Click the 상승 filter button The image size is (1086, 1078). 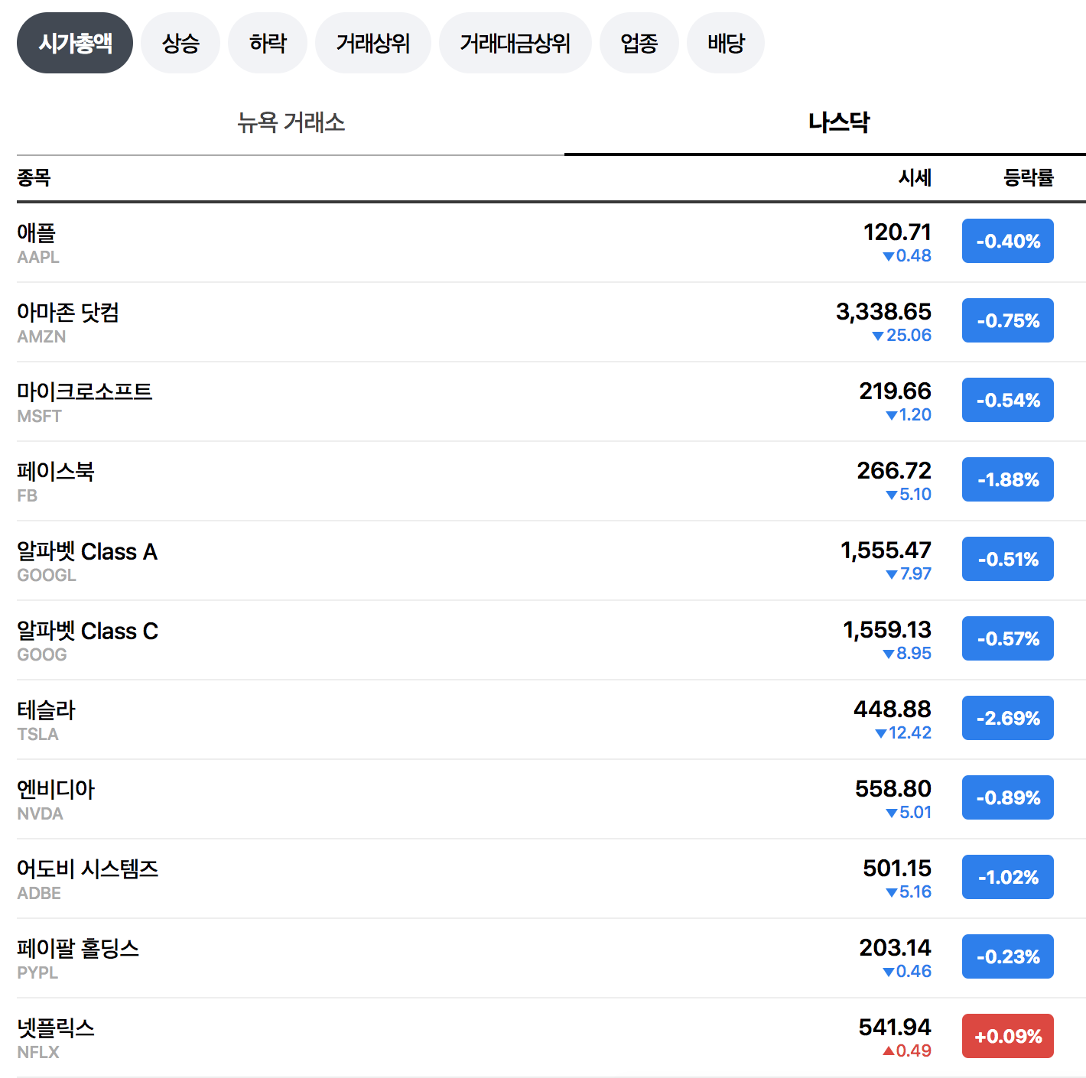pyautogui.click(x=180, y=43)
